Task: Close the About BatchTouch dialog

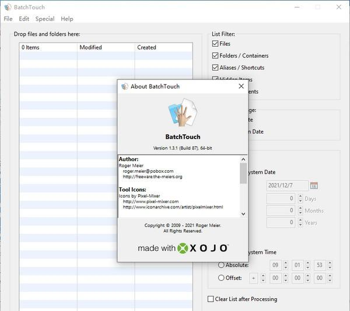Action: coord(241,86)
